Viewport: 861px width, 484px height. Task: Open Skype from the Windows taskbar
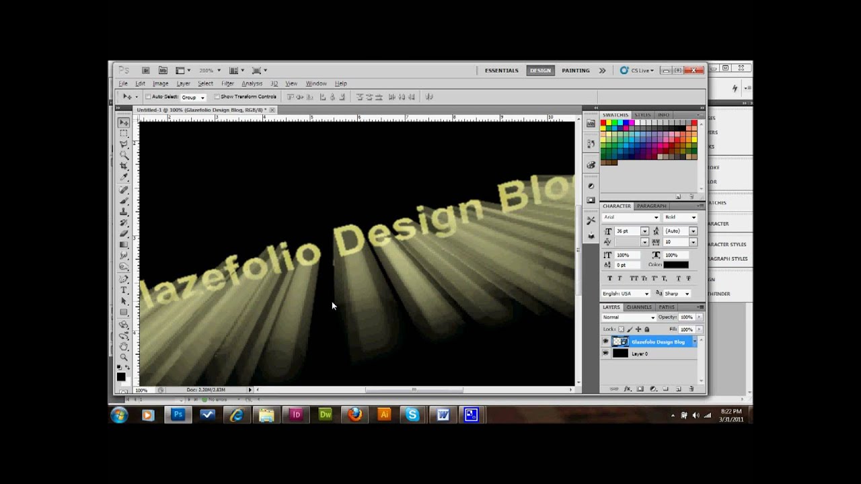tap(412, 415)
